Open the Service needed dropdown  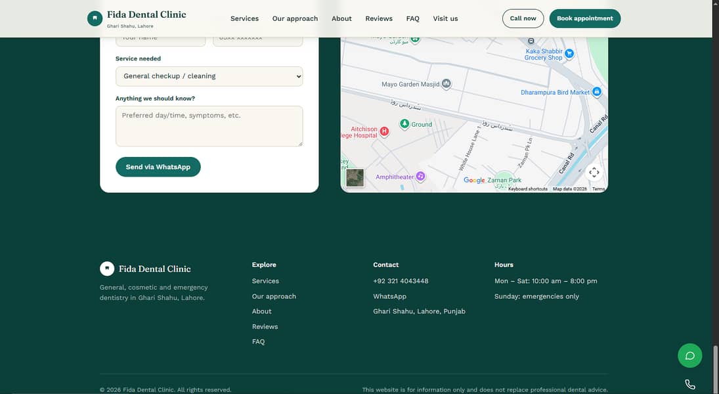pyautogui.click(x=209, y=76)
